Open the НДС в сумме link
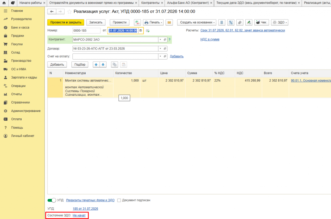 [x=210, y=39]
